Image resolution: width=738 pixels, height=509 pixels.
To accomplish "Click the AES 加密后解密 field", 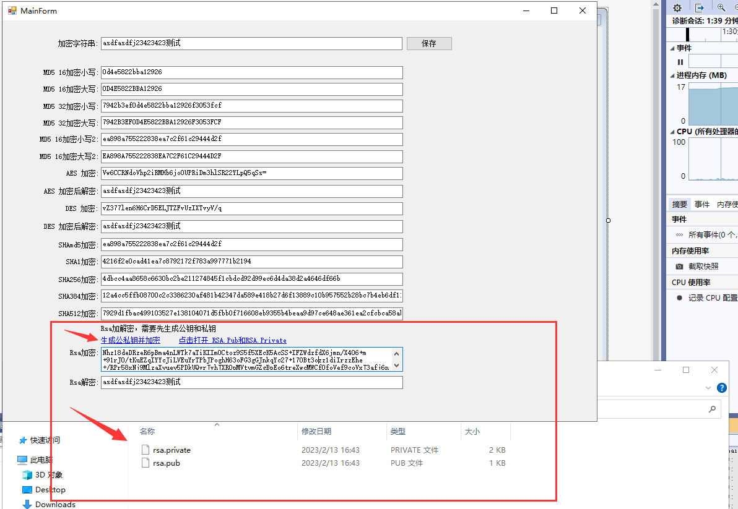I will coord(252,191).
